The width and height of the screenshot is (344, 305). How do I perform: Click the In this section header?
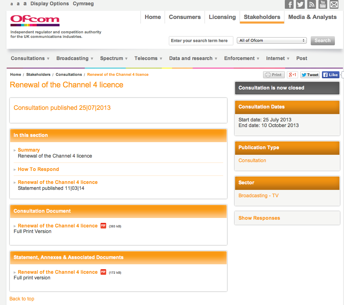[118, 135]
